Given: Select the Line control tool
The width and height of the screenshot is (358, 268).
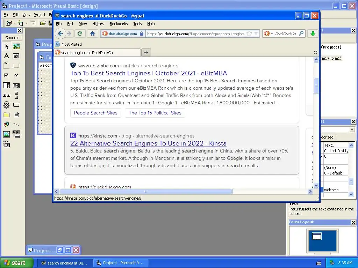Looking at the screenshot, I should [x=16, y=125].
